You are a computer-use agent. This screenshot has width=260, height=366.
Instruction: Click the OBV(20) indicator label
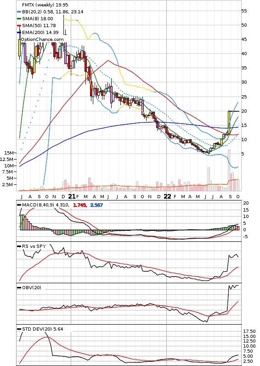tap(32, 287)
